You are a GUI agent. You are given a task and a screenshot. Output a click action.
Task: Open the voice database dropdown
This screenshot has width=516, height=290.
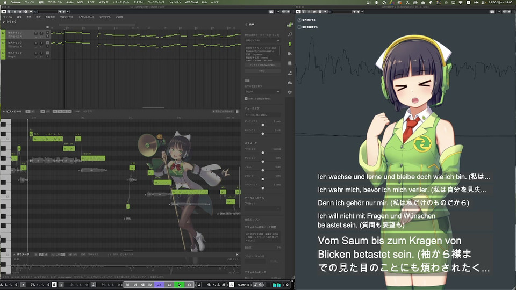coord(262,40)
